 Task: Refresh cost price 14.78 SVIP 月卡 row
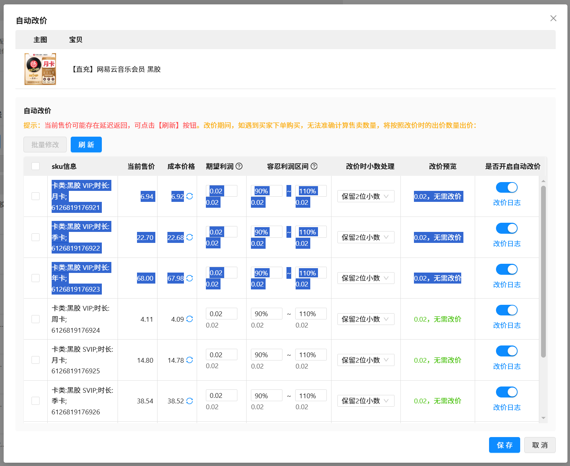189,360
